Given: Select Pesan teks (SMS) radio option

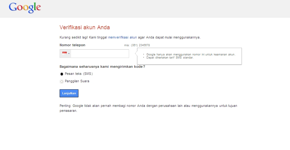Looking at the screenshot, I should click(x=62, y=74).
